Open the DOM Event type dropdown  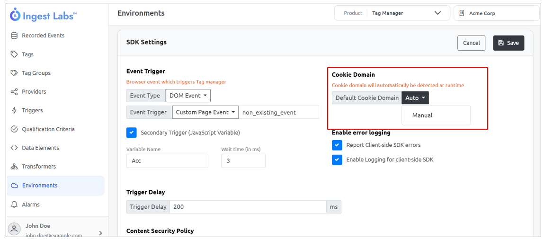[x=188, y=96]
